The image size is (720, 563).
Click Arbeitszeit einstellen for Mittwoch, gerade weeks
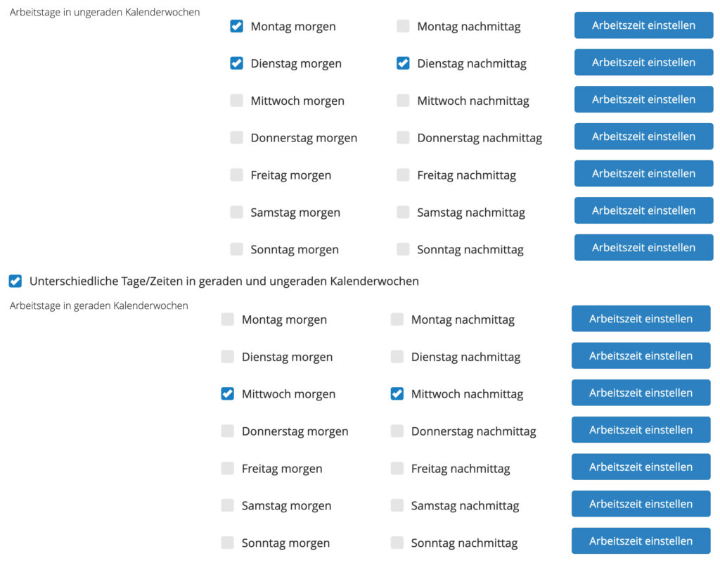[x=641, y=393]
